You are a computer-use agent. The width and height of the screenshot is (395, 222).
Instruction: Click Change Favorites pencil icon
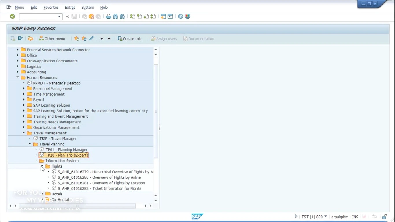pos(91,38)
